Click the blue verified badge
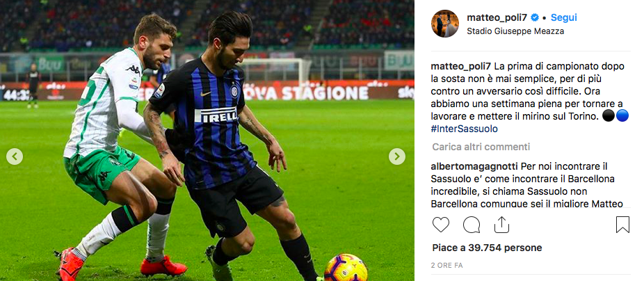 point(535,17)
